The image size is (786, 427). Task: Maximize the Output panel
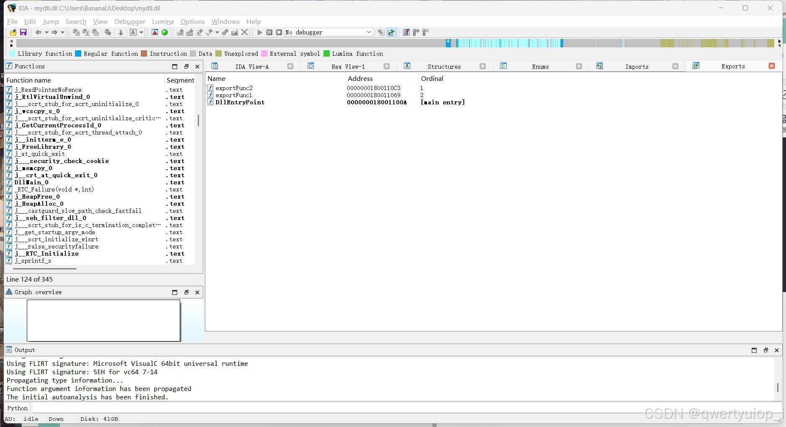coord(754,350)
